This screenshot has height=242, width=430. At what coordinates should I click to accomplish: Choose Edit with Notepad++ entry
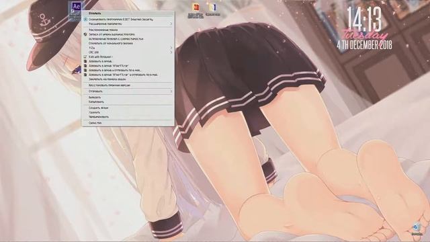coord(128,56)
